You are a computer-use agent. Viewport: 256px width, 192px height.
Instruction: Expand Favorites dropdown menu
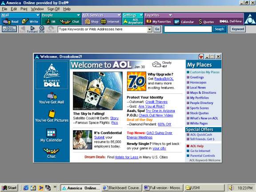point(170,15)
